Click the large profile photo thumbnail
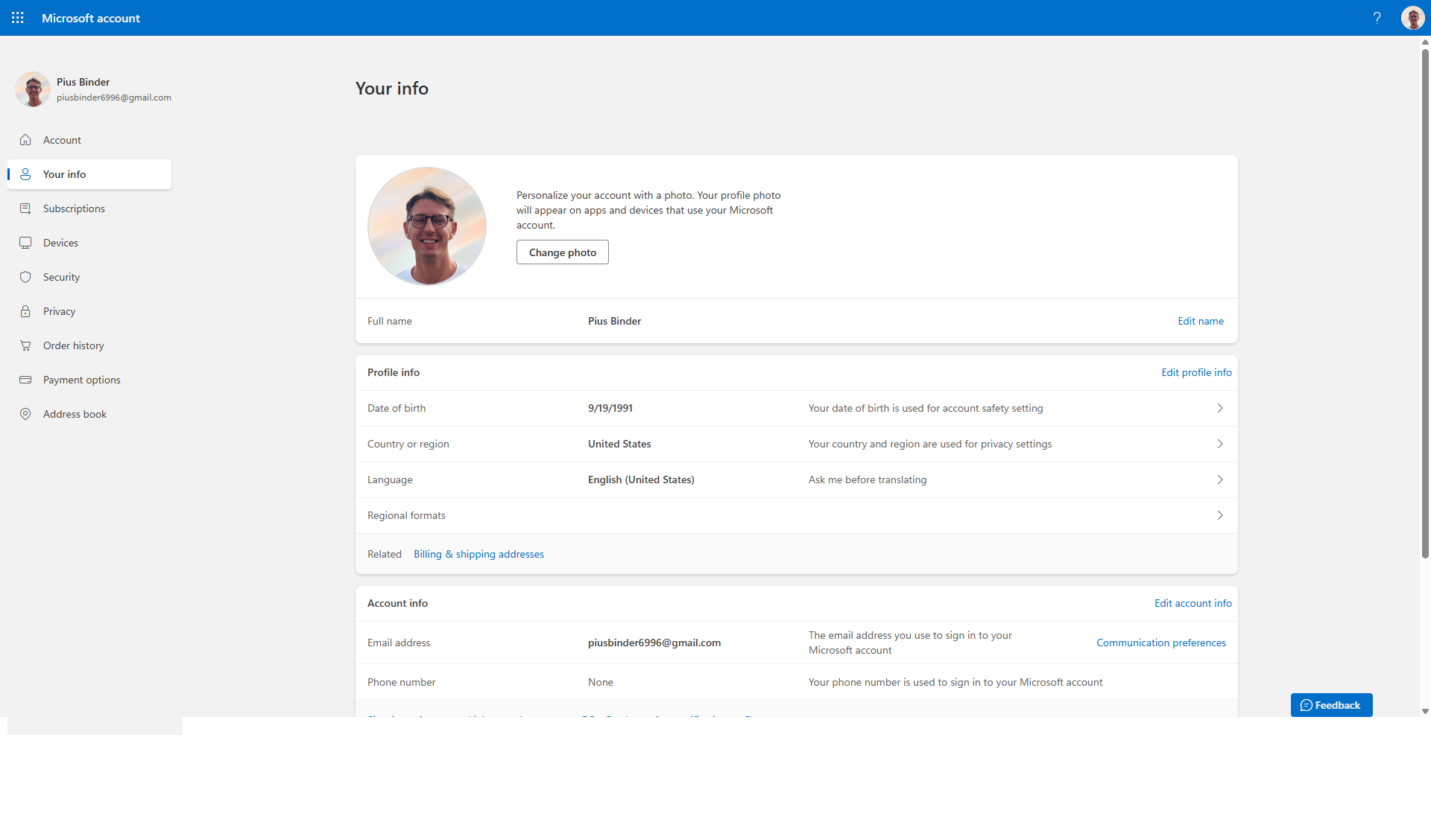 (x=427, y=226)
